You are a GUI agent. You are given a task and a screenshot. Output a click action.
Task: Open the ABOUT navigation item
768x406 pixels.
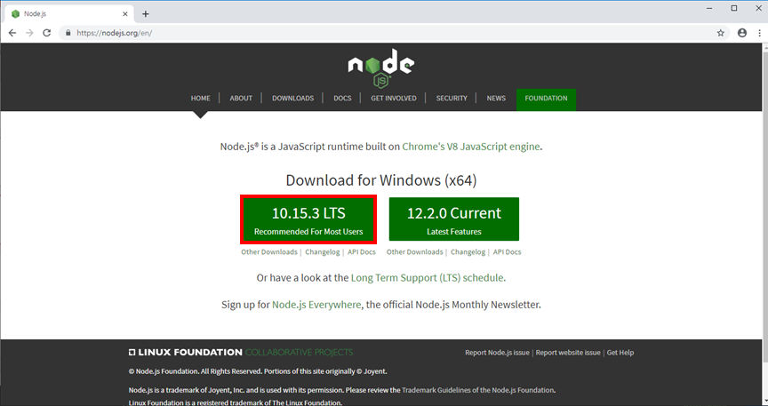(241, 98)
